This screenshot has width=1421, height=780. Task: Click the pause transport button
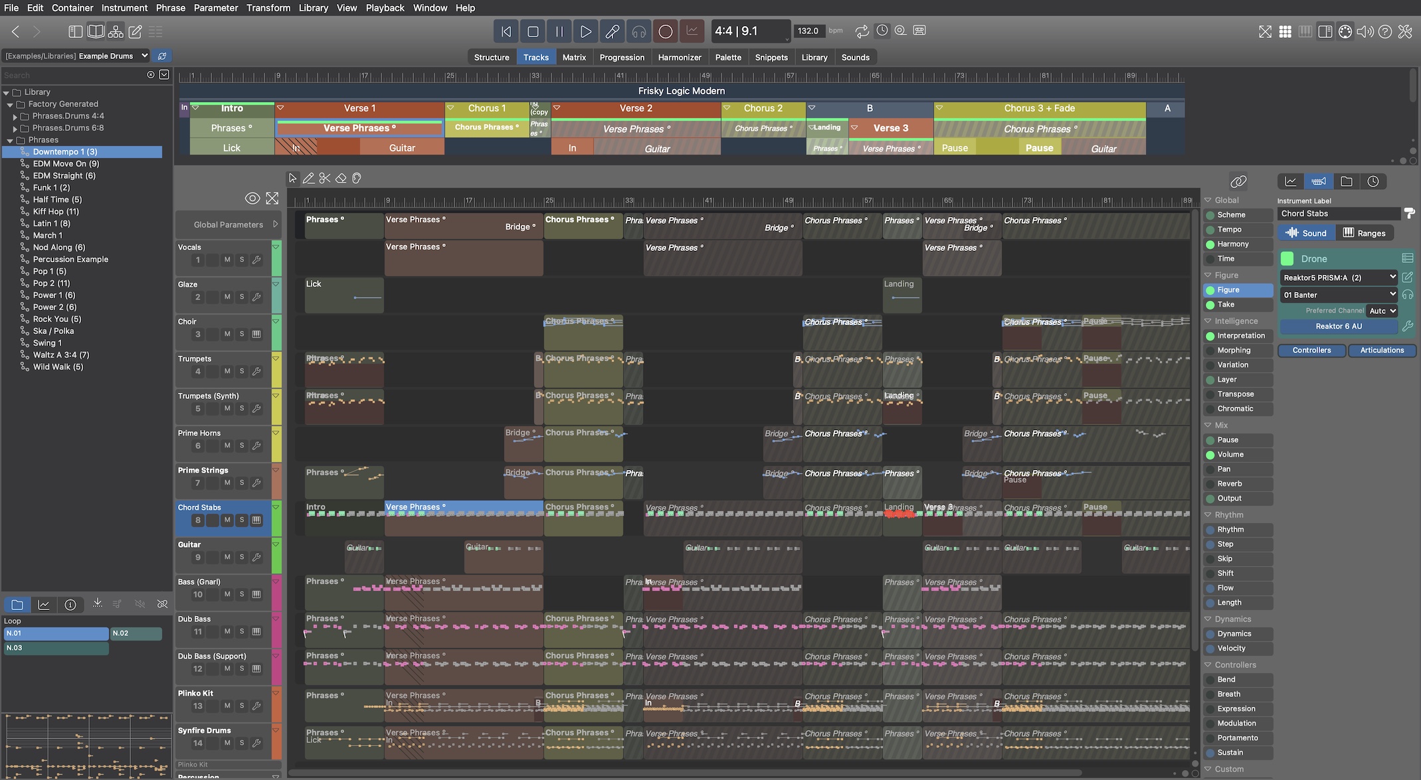coord(559,31)
